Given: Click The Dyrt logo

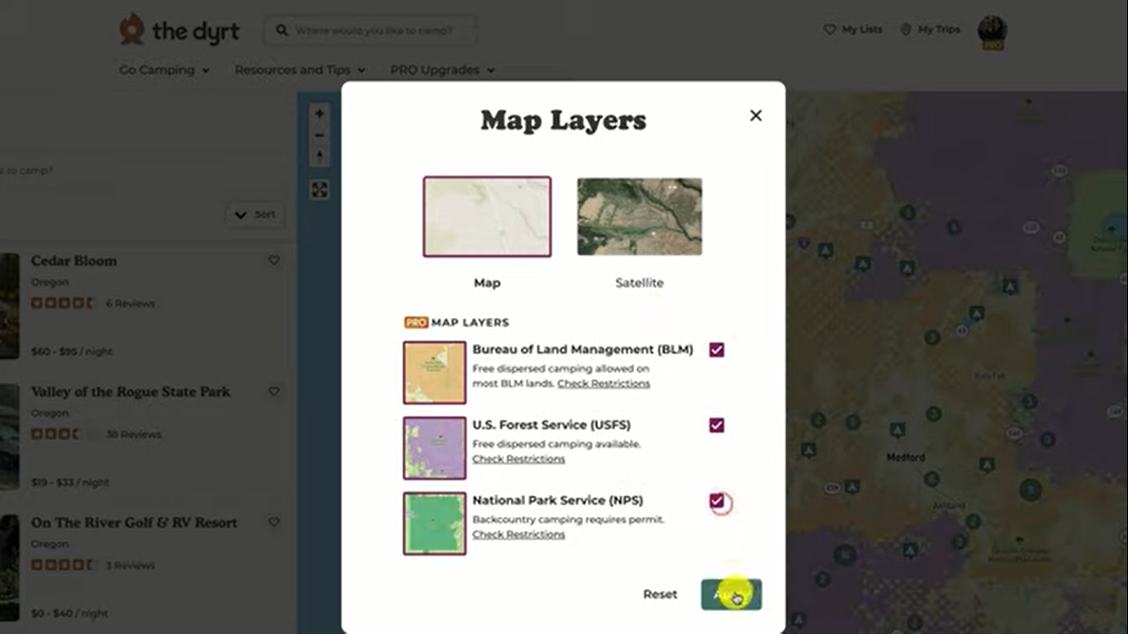Looking at the screenshot, I should pyautogui.click(x=179, y=31).
